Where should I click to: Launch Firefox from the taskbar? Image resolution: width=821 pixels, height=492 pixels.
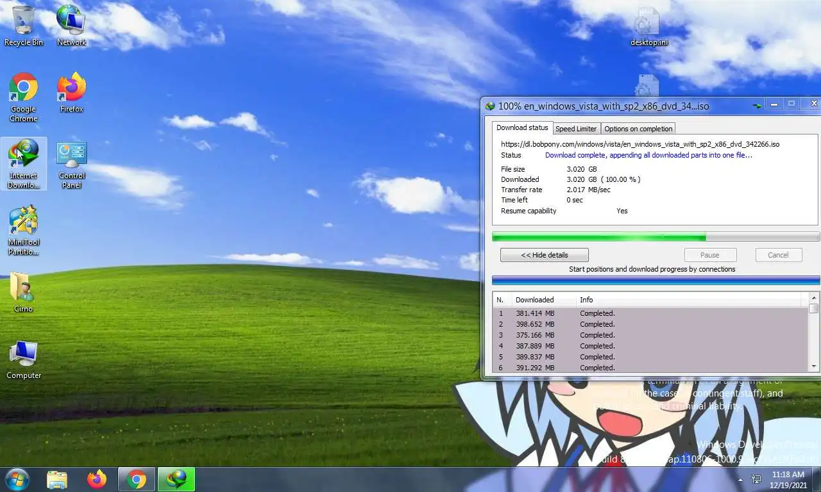[x=97, y=479]
